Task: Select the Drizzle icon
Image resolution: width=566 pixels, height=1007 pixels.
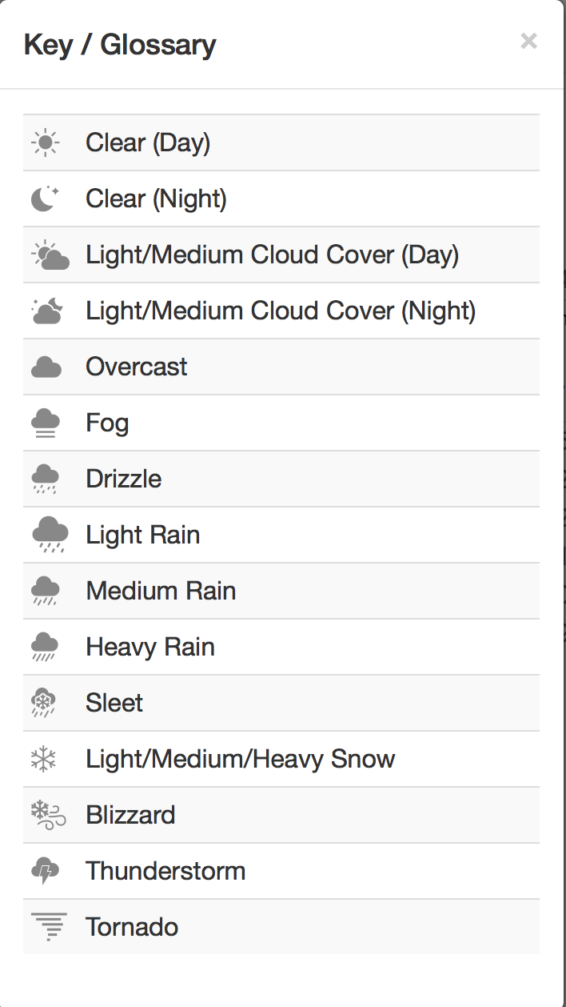Action: click(46, 478)
